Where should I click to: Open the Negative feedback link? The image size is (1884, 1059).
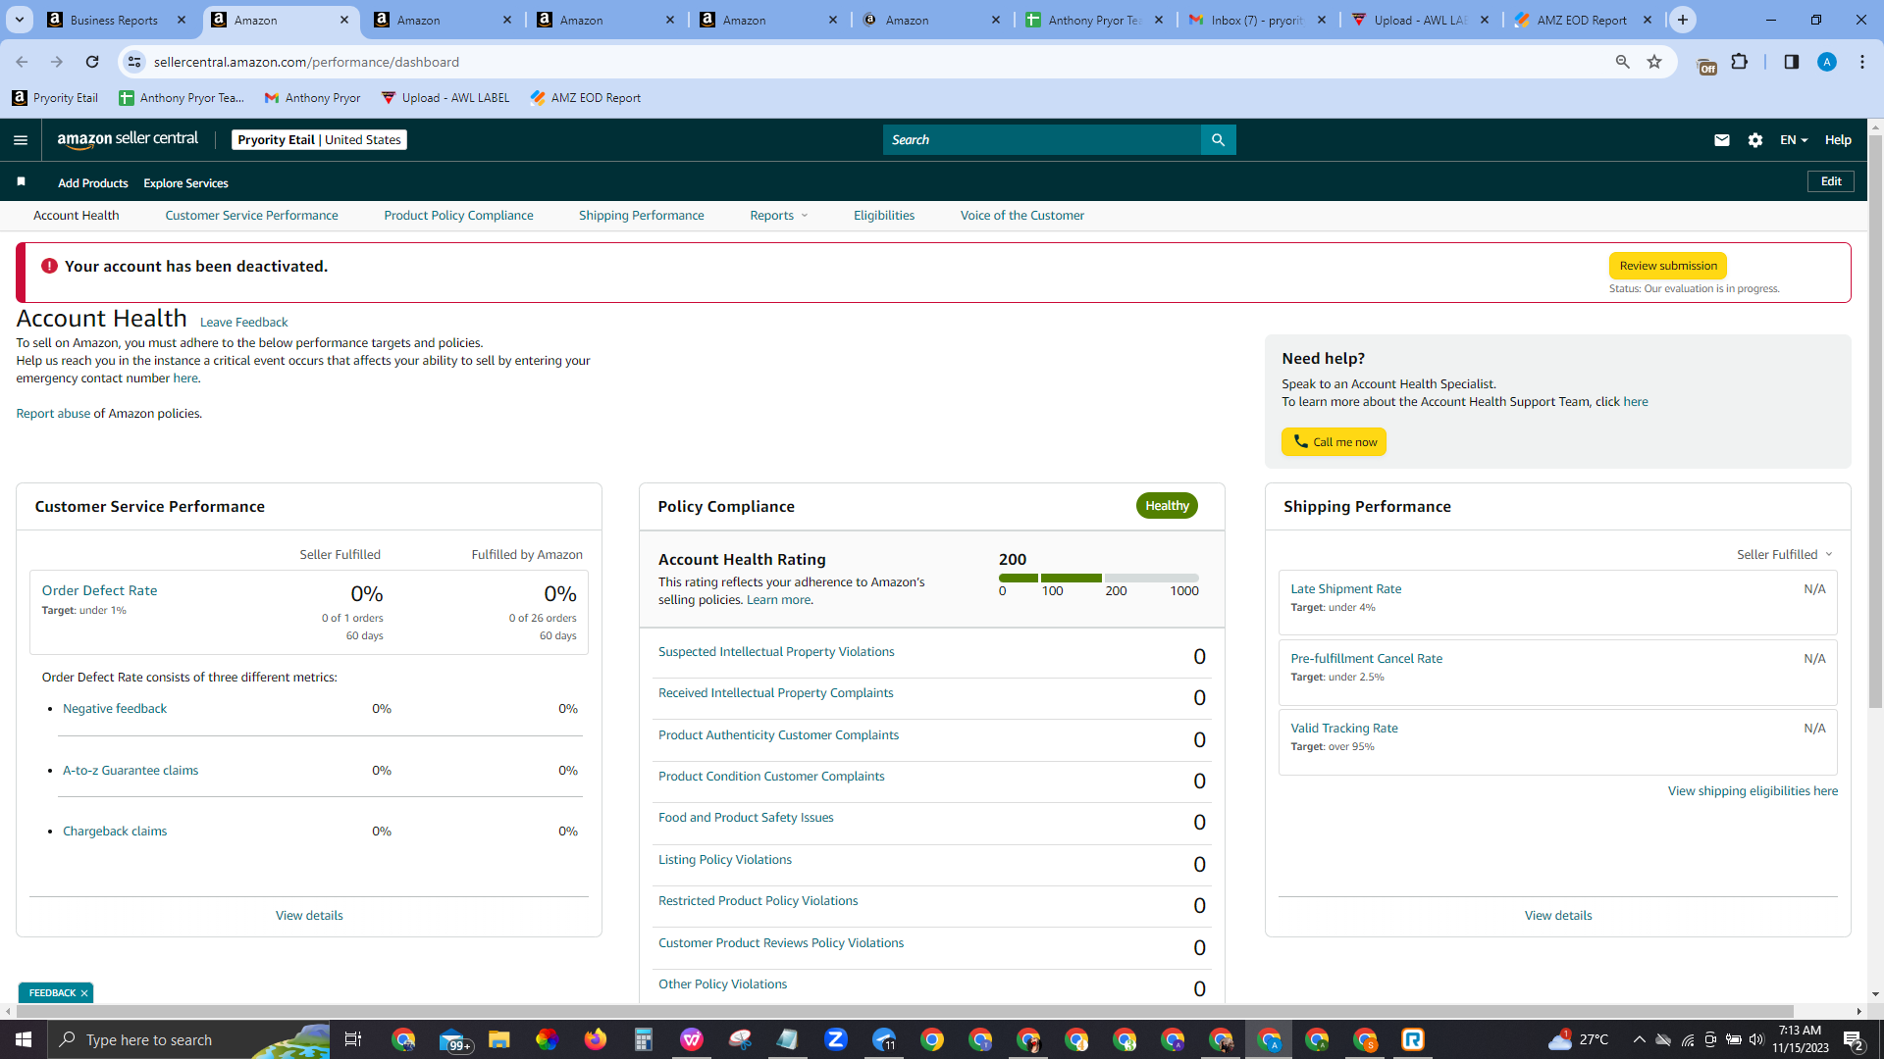pos(115,709)
